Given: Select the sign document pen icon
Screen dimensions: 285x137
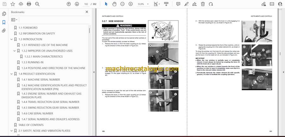Looking at the screenshot, I should coord(194,4).
